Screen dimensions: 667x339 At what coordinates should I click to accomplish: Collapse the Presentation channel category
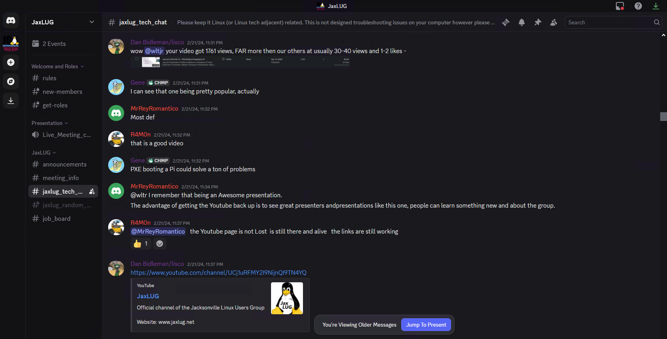pyautogui.click(x=49, y=123)
